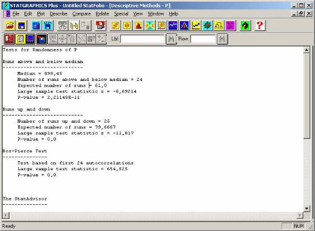The image size is (315, 231).
Task: Click the vertical scrollbar down arrow
Action: pos(307,208)
